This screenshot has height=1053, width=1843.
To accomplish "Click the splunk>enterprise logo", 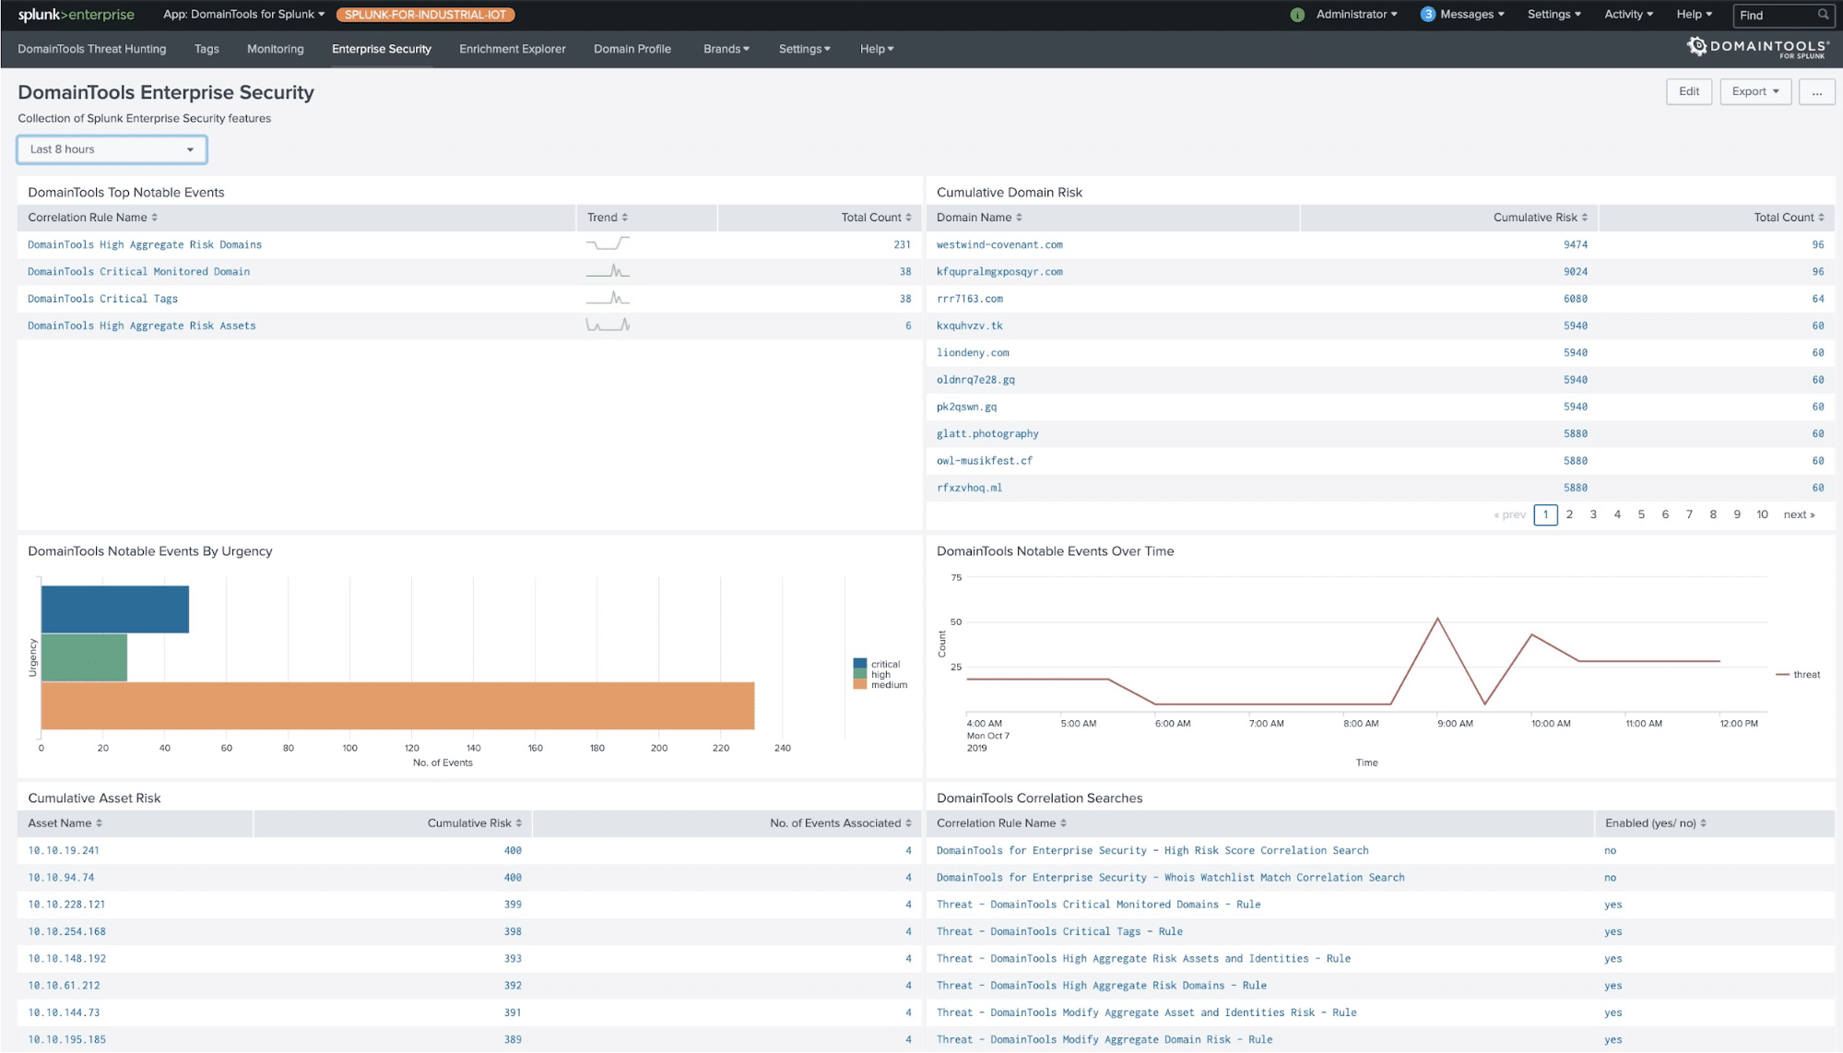I will 76,15.
